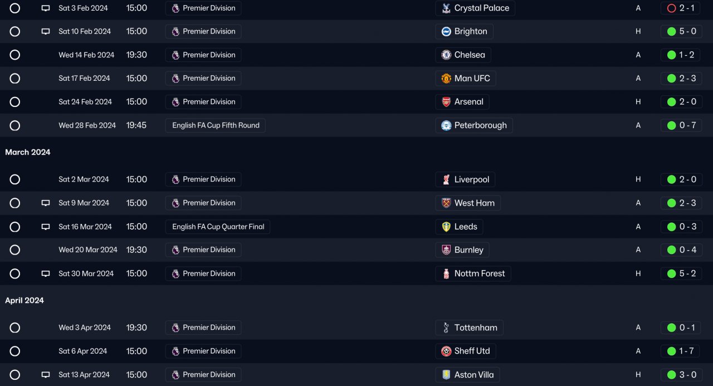Screen dimensions: 713x386
Task: Click the TV icon on West Ham fixture
Action: click(46, 203)
